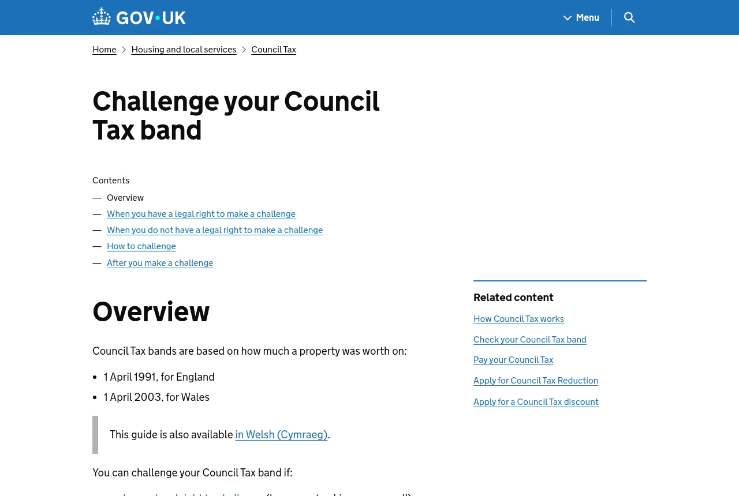Open Council Tax breadcrumb
The width and height of the screenshot is (739, 496).
click(274, 50)
